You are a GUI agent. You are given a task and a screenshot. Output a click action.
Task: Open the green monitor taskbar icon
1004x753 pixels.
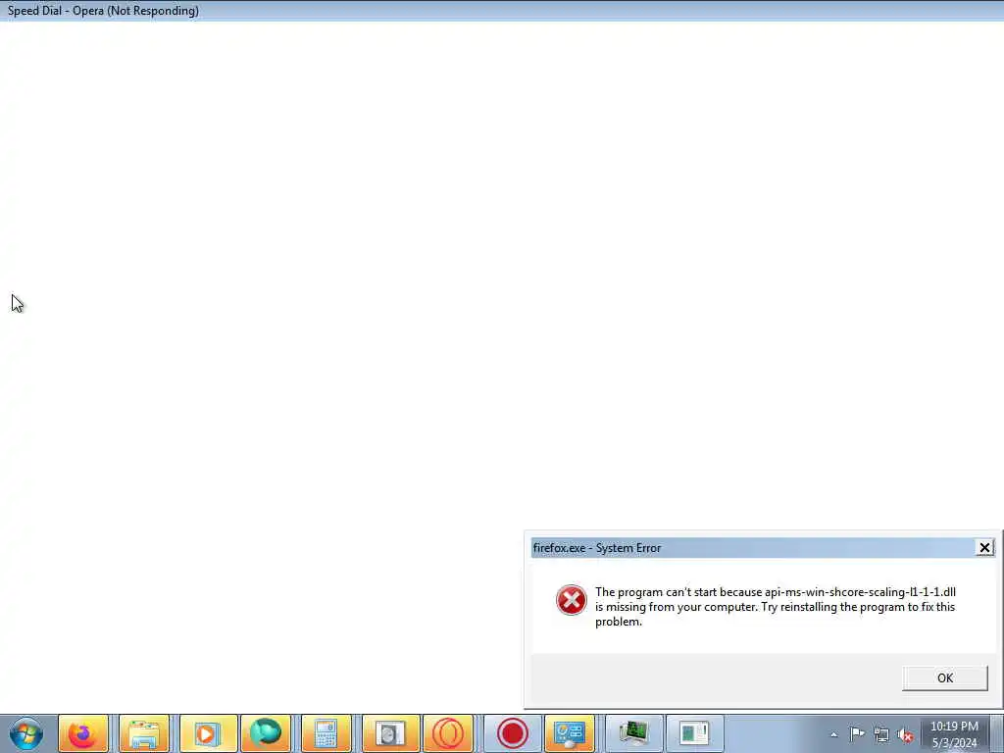point(634,733)
